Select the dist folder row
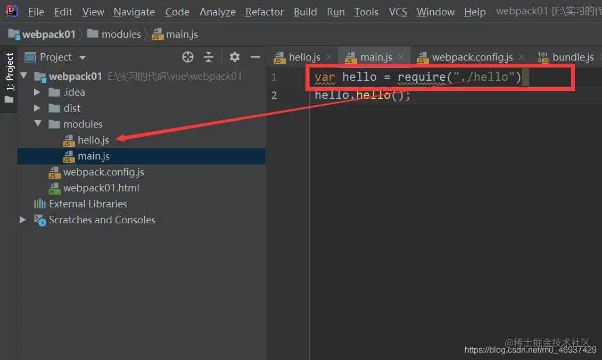Image resolution: width=602 pixels, height=360 pixels. [x=142, y=108]
